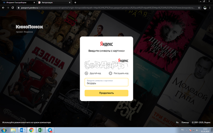Image resolution: width=213 pixels, height=133 pixels.
Task: Click the refresh captcha icon beside Другой код
Action: tap(86, 73)
